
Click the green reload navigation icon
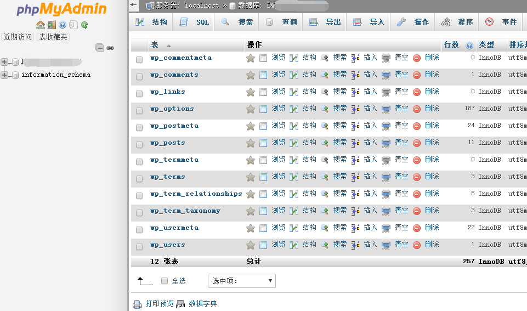[84, 25]
